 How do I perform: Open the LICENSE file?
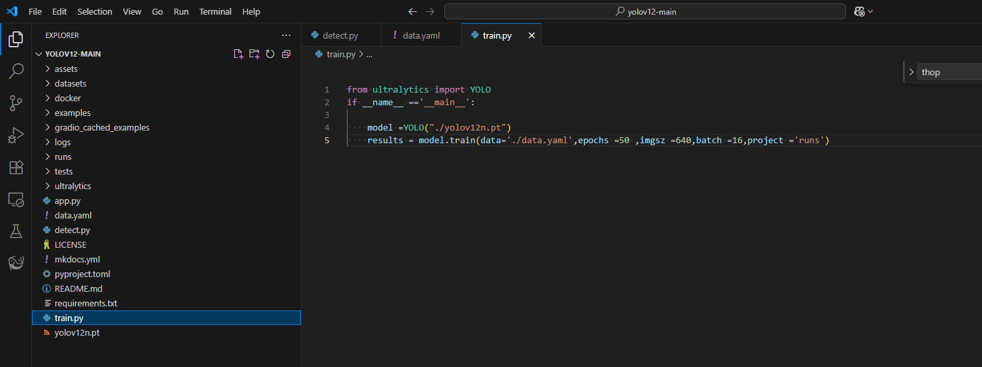click(x=166, y=244)
